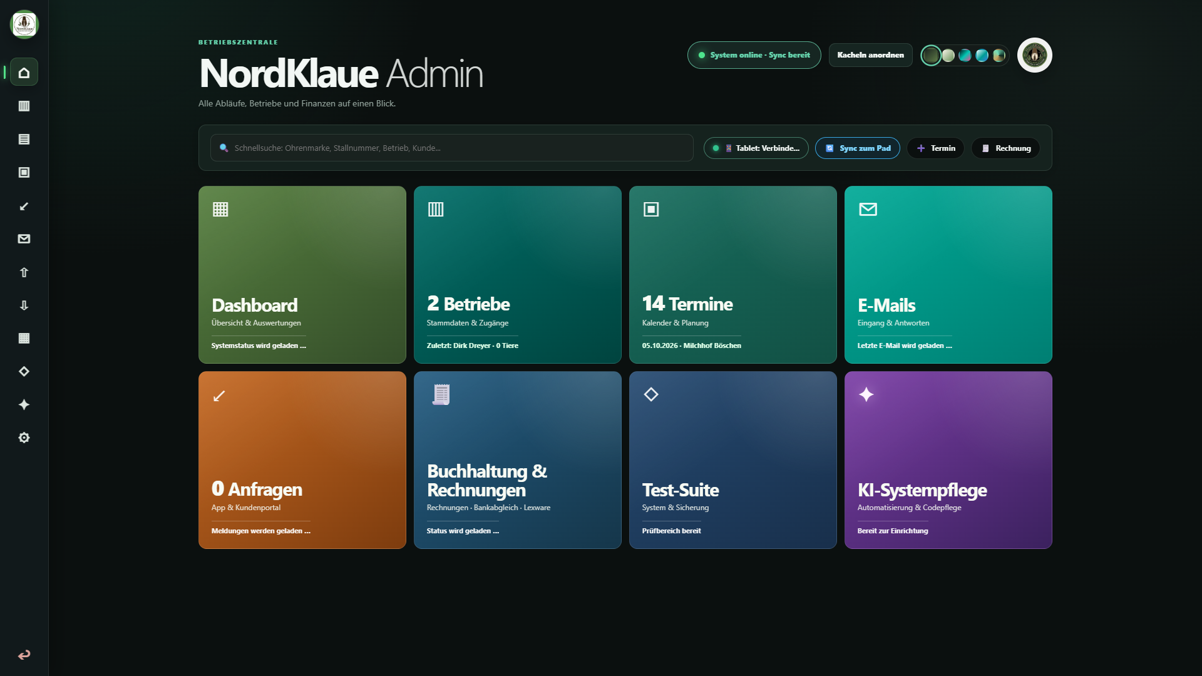The image size is (1202, 676).
Task: Open the Buchhaltung & Rechnungen tile
Action: pos(518,460)
